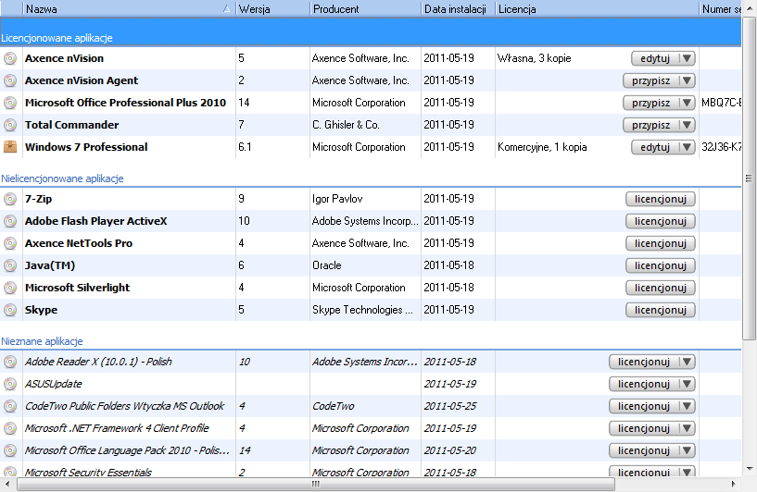This screenshot has width=757, height=492.
Task: Expand the licencjonuj dropdown arrow for Adobe Reader X
Action: [687, 362]
